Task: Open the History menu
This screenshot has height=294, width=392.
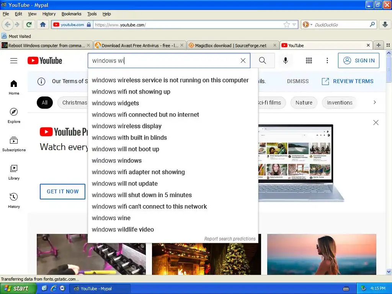Action: click(49, 14)
